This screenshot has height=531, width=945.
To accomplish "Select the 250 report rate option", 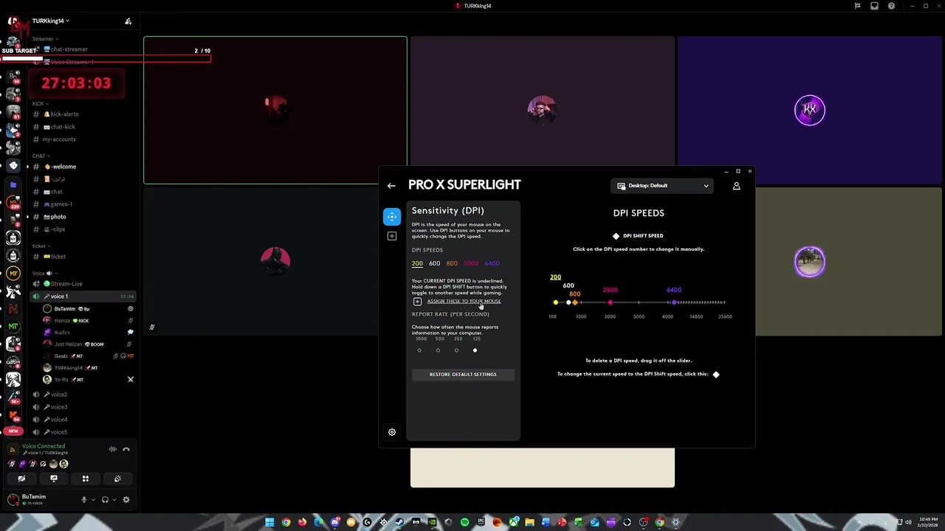I will (456, 350).
